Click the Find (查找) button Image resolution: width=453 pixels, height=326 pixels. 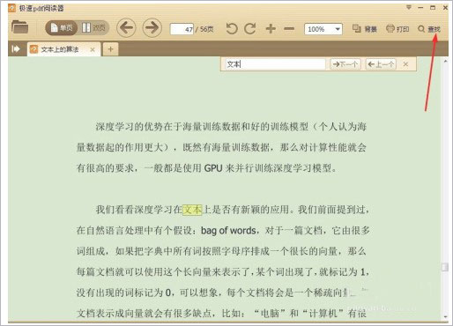(429, 29)
